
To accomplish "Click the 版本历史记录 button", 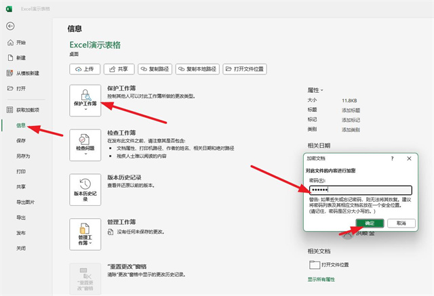I will [x=85, y=190].
